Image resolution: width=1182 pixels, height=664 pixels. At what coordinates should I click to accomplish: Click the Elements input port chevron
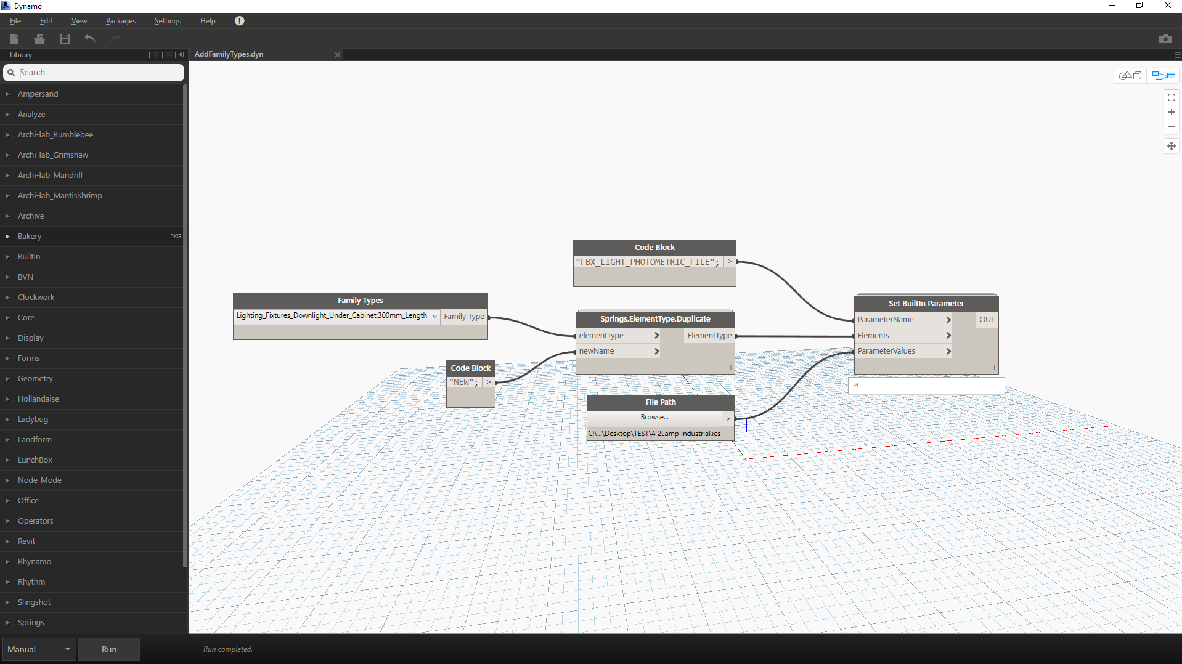pos(949,336)
